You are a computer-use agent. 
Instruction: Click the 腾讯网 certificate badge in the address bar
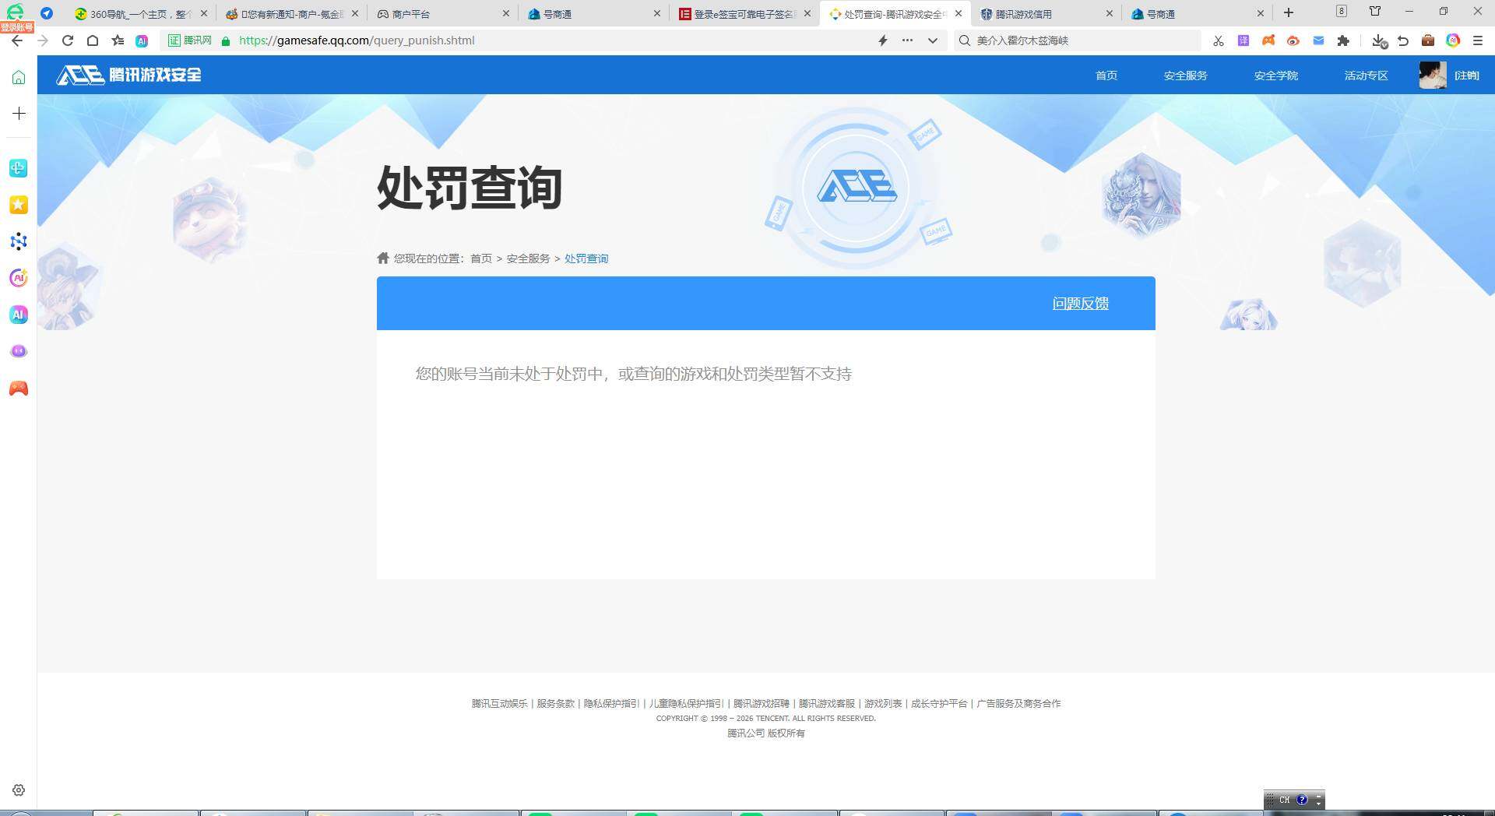[x=190, y=40]
